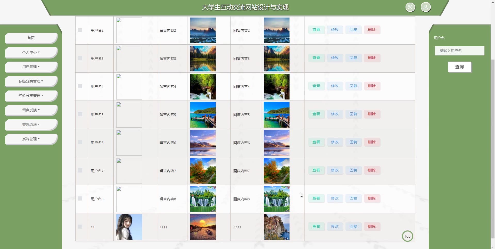Click 修改 for 用户名5 row

tap(335, 114)
